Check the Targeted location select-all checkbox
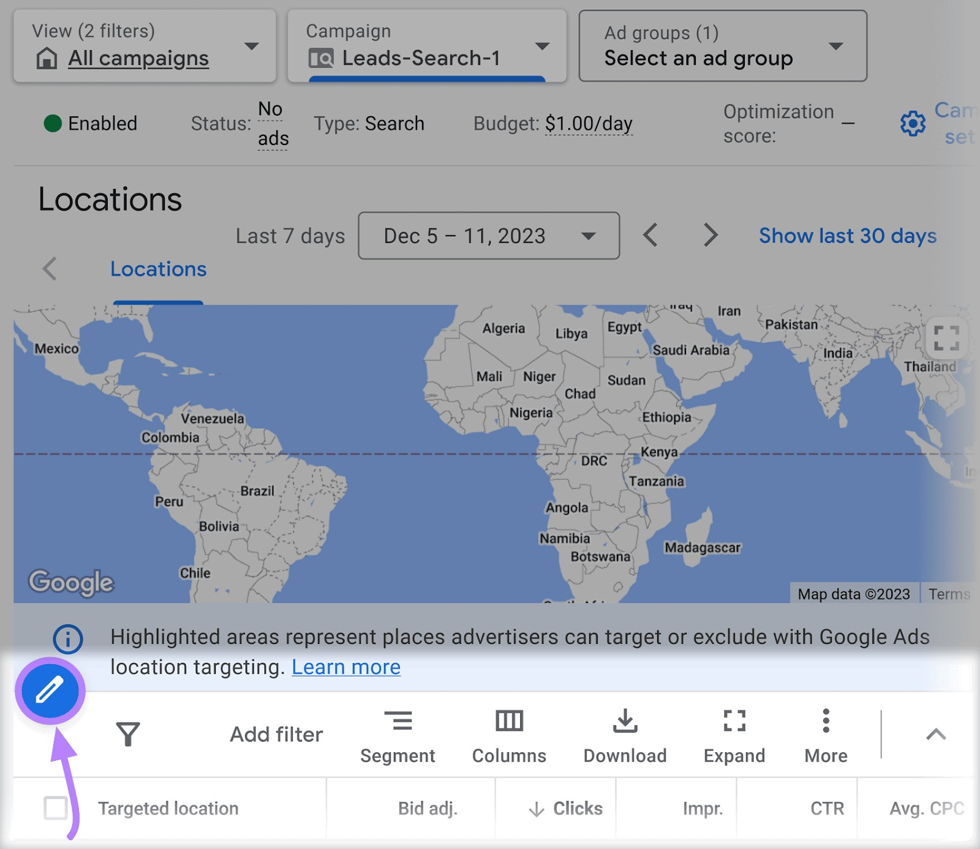 [56, 808]
